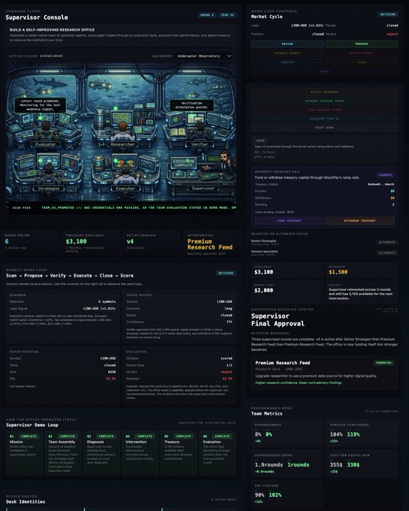Click the Execution Complete screen in office scene
Screen dimensions: 409x511
point(183,163)
